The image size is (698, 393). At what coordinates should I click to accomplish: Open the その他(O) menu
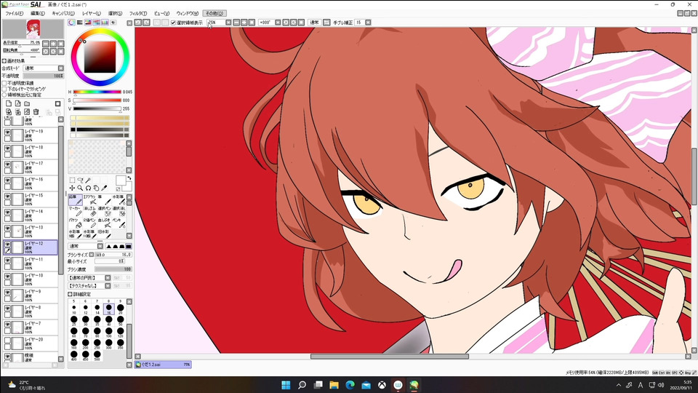pos(214,13)
